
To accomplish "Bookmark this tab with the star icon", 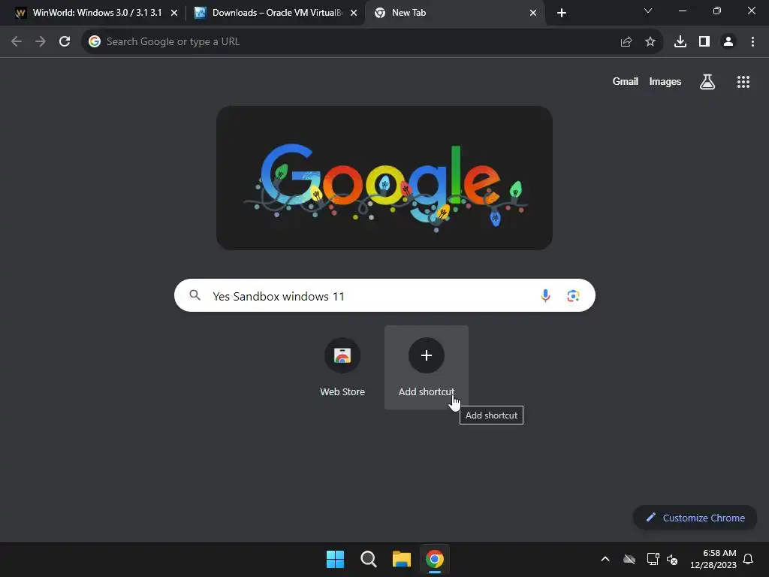I will pyautogui.click(x=650, y=42).
